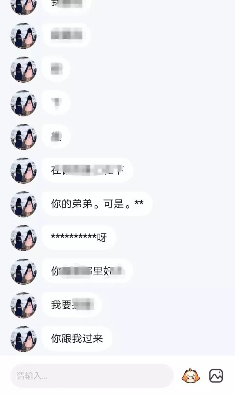The width and height of the screenshot is (235, 394).
Task: Open avatar beside the wide blurred message
Action: click(23, 36)
